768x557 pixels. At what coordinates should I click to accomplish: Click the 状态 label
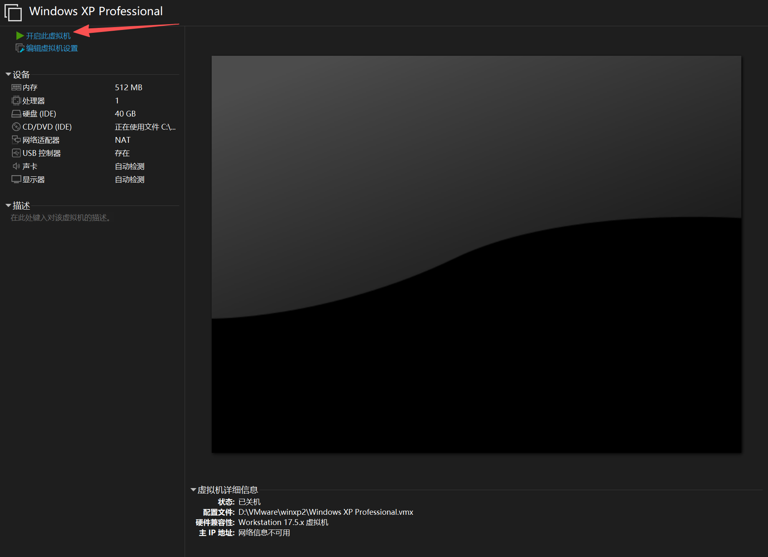(x=226, y=502)
